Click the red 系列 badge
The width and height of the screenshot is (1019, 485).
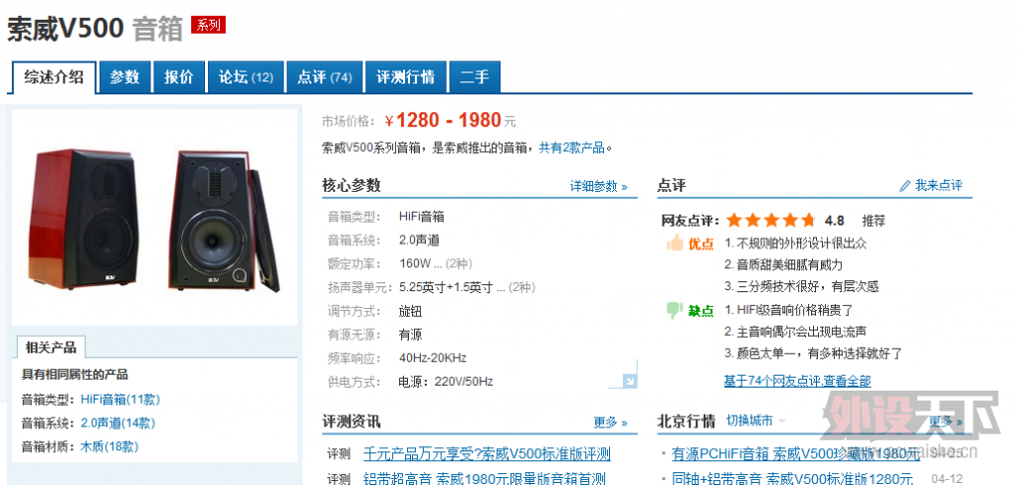(x=208, y=25)
